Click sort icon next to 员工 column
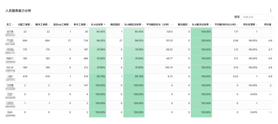Viewport: 278px width, 124px height. [13, 25]
